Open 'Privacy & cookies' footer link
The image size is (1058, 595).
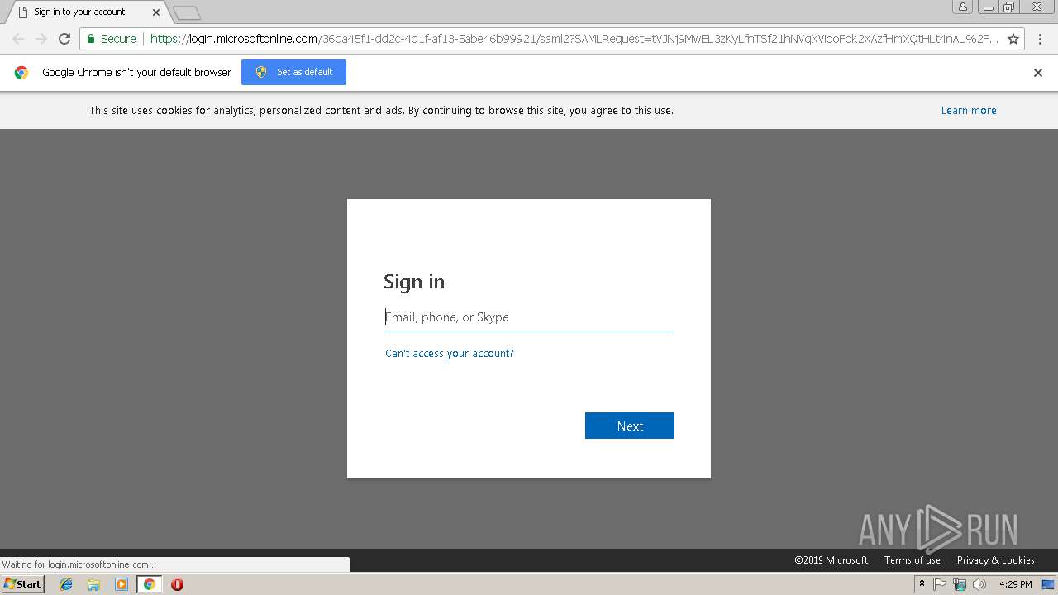pyautogui.click(x=996, y=560)
